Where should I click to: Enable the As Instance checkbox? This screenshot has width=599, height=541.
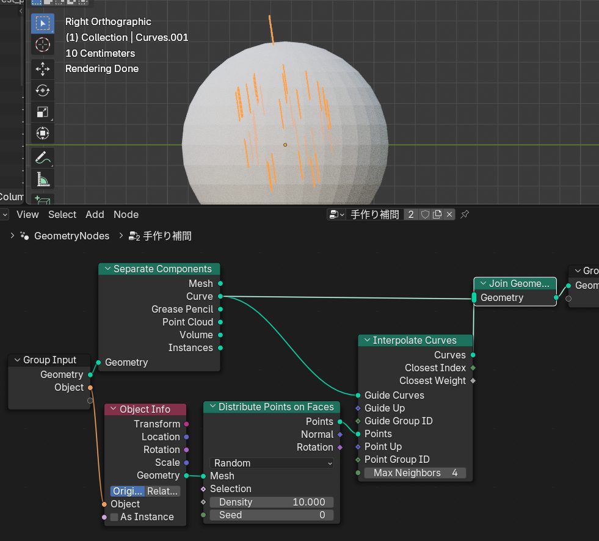pyautogui.click(x=114, y=517)
